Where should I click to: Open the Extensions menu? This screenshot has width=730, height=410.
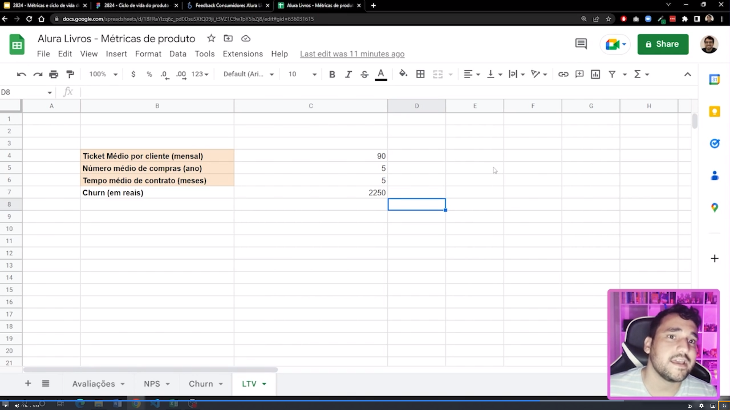243,54
